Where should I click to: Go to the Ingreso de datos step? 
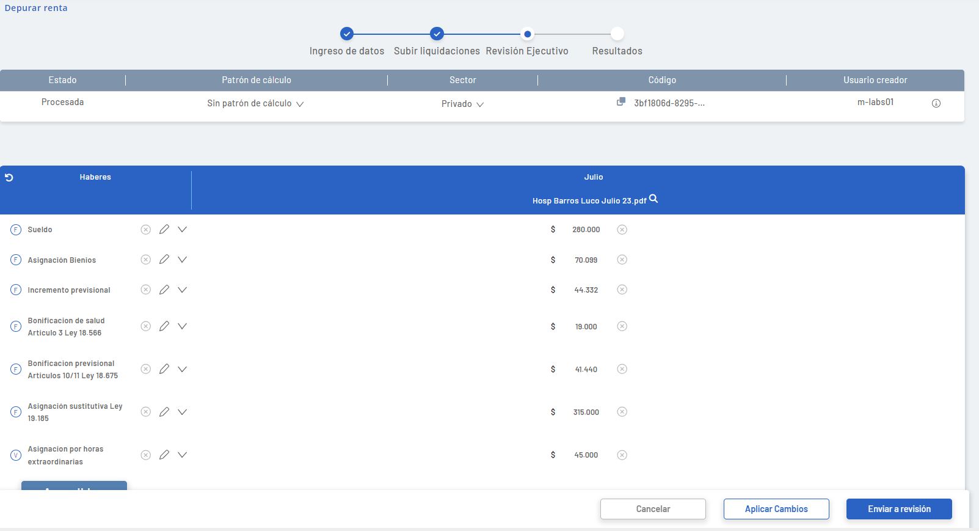point(346,34)
